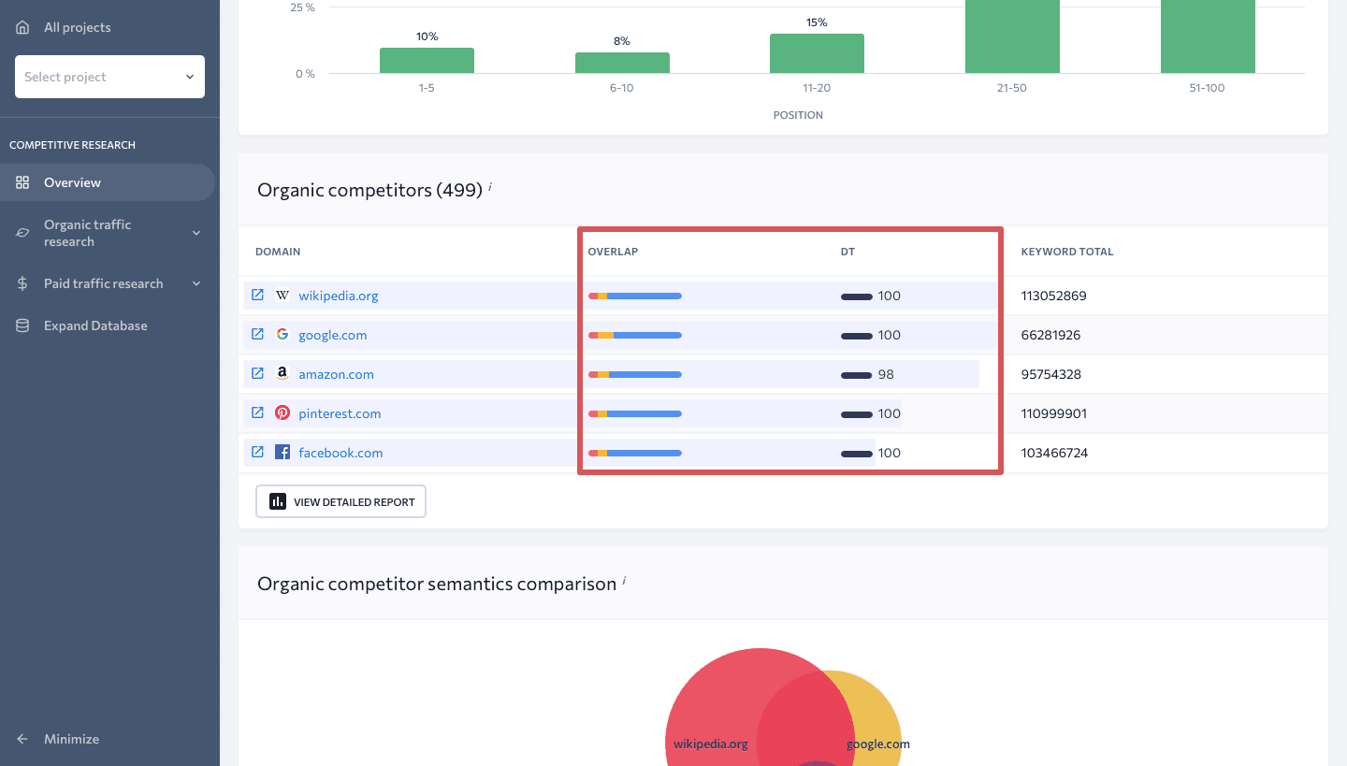Screen dimensions: 1347x766
Task: Expand the Paid traffic research submenu chevron
Action: coord(196,283)
